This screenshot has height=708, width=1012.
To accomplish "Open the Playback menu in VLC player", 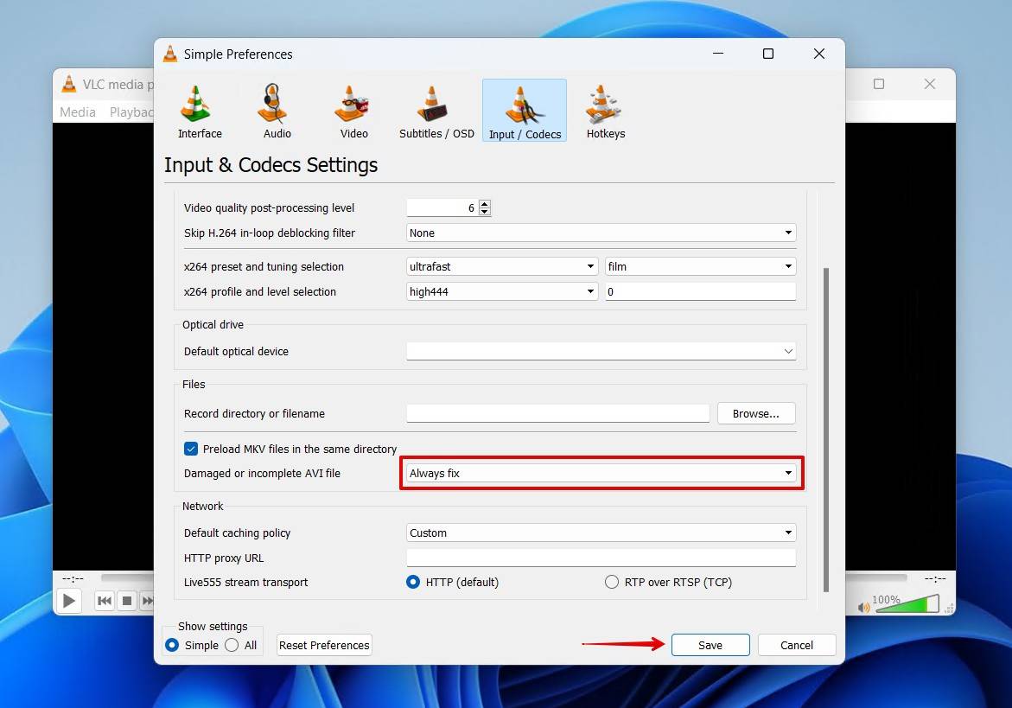I will (131, 112).
